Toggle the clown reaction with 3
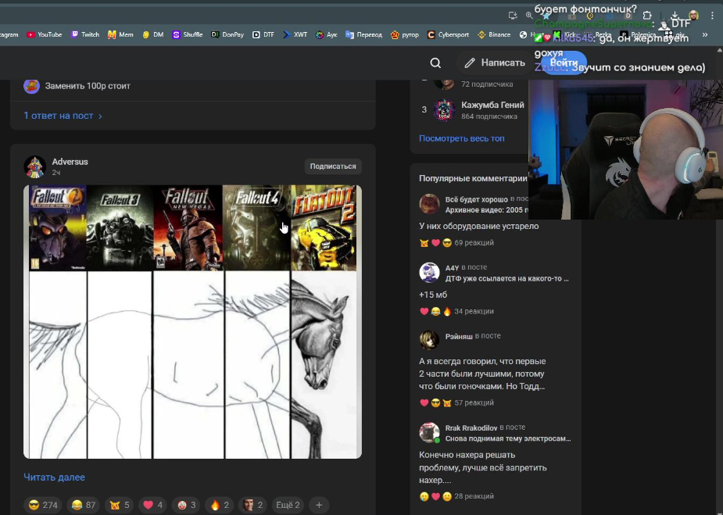The width and height of the screenshot is (723, 515). (187, 506)
